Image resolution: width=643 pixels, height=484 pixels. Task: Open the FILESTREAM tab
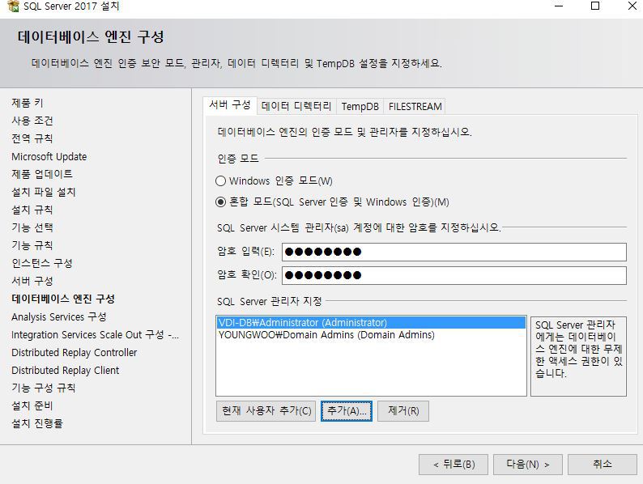click(415, 107)
